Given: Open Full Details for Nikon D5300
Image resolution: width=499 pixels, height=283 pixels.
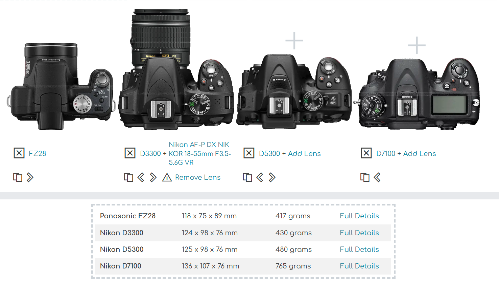Looking at the screenshot, I should tap(359, 249).
